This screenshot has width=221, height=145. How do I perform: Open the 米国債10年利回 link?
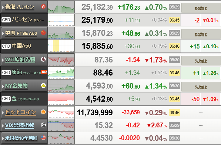(x=21, y=138)
